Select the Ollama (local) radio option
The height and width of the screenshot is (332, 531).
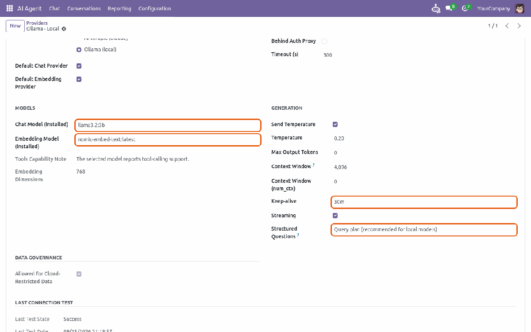(79, 50)
